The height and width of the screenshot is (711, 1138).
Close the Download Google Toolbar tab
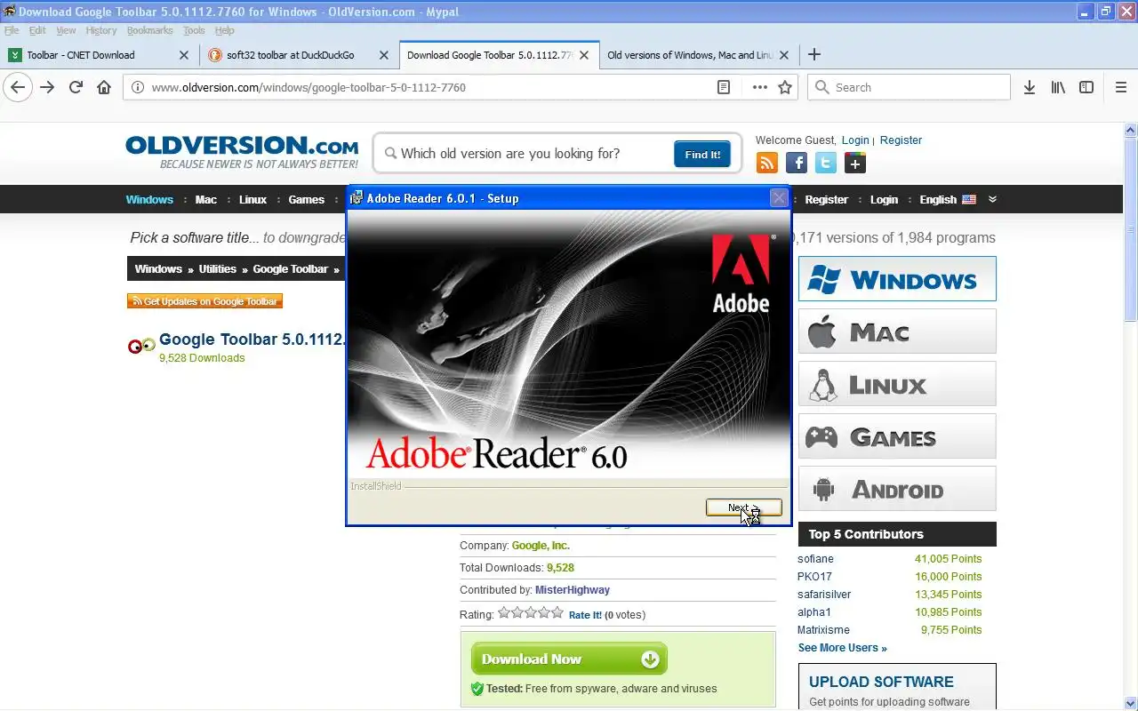click(x=584, y=54)
